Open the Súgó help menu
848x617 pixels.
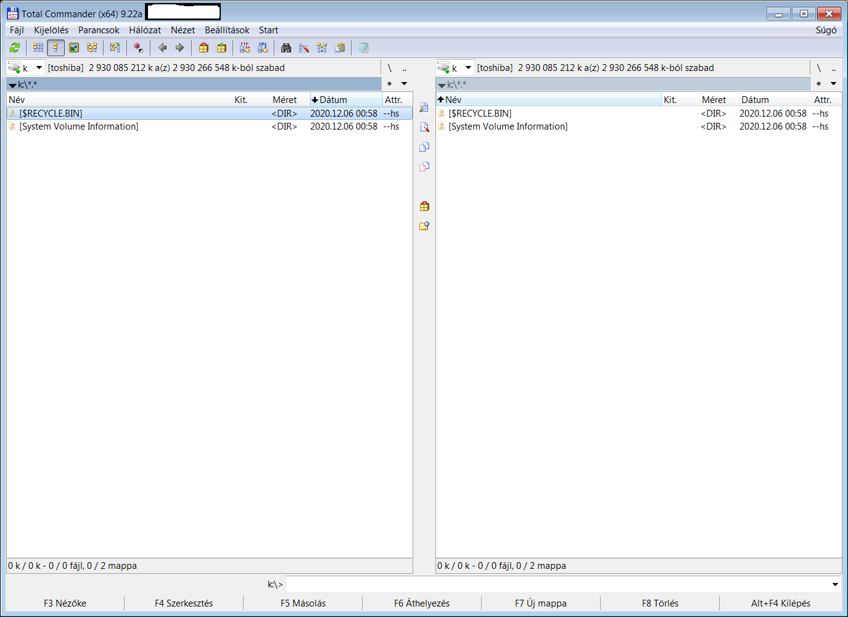[x=826, y=30]
